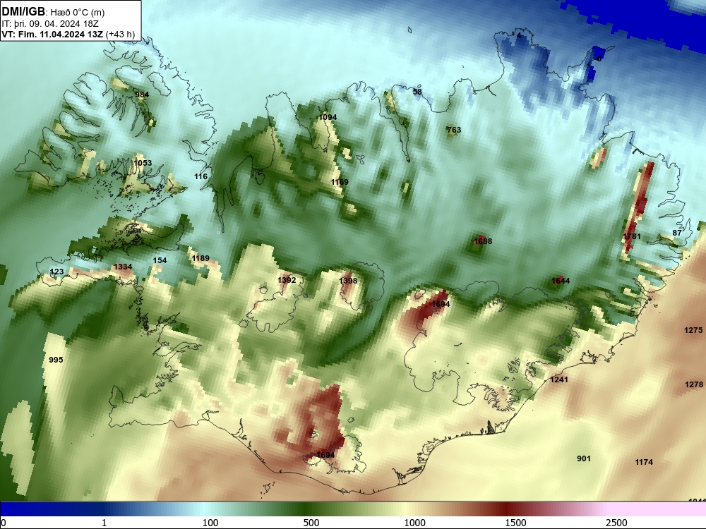
Task: Click the 1241 map value
Action: 559,379
